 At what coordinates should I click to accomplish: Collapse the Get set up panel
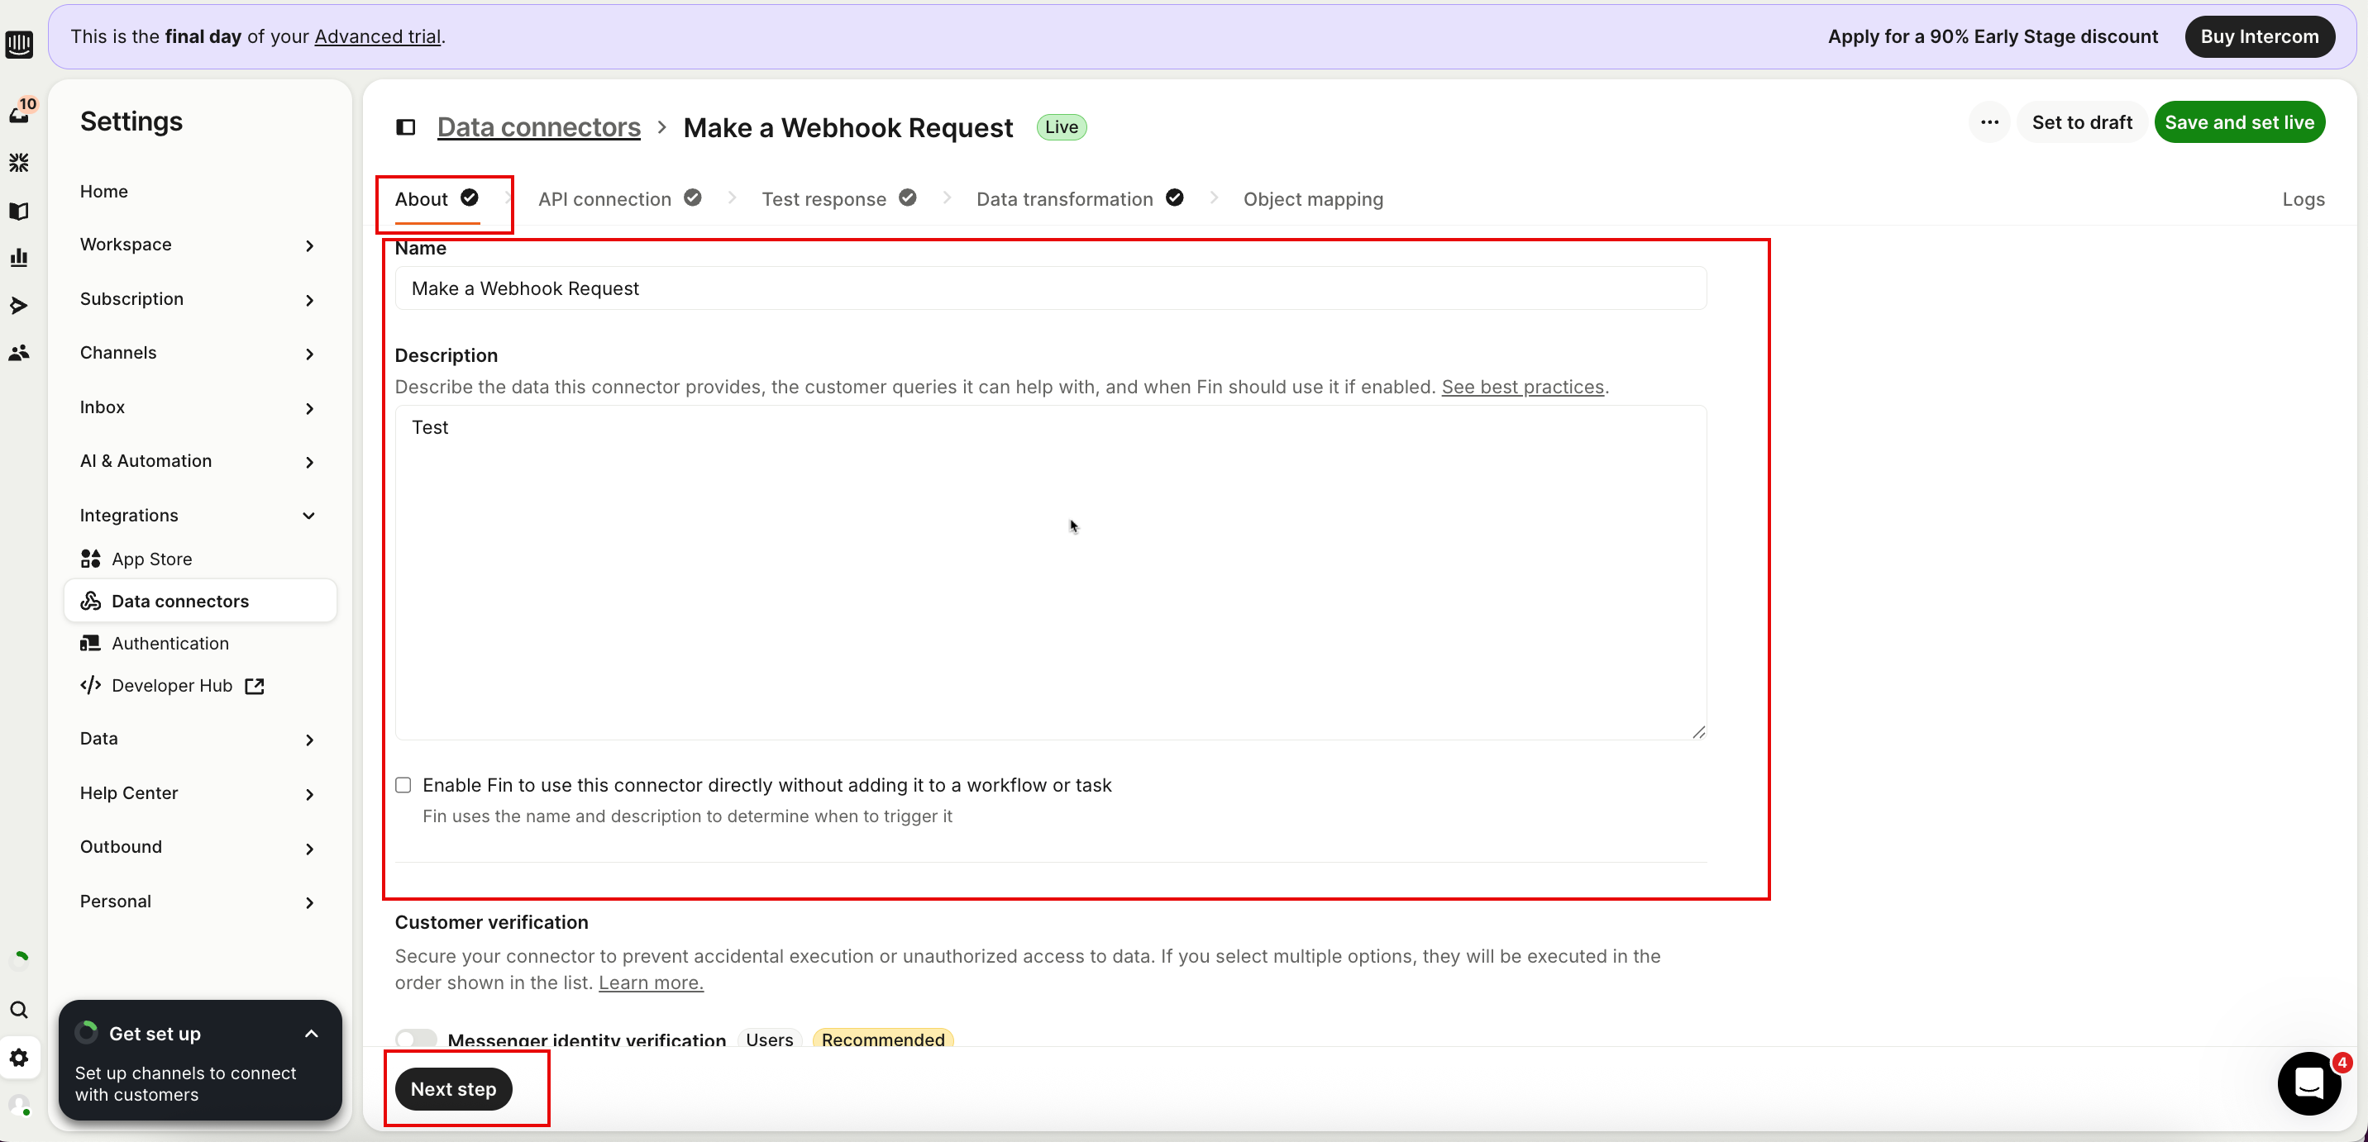[x=312, y=1034]
